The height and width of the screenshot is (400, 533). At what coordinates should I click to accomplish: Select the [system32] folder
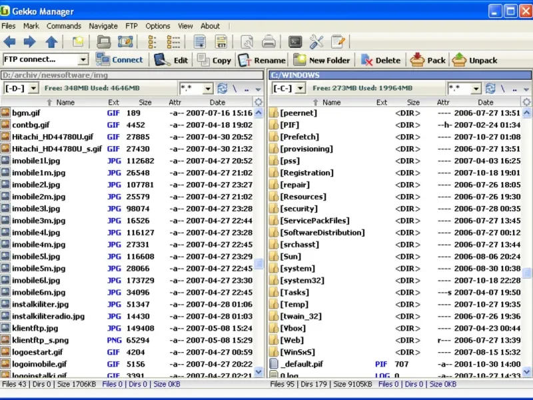click(302, 280)
